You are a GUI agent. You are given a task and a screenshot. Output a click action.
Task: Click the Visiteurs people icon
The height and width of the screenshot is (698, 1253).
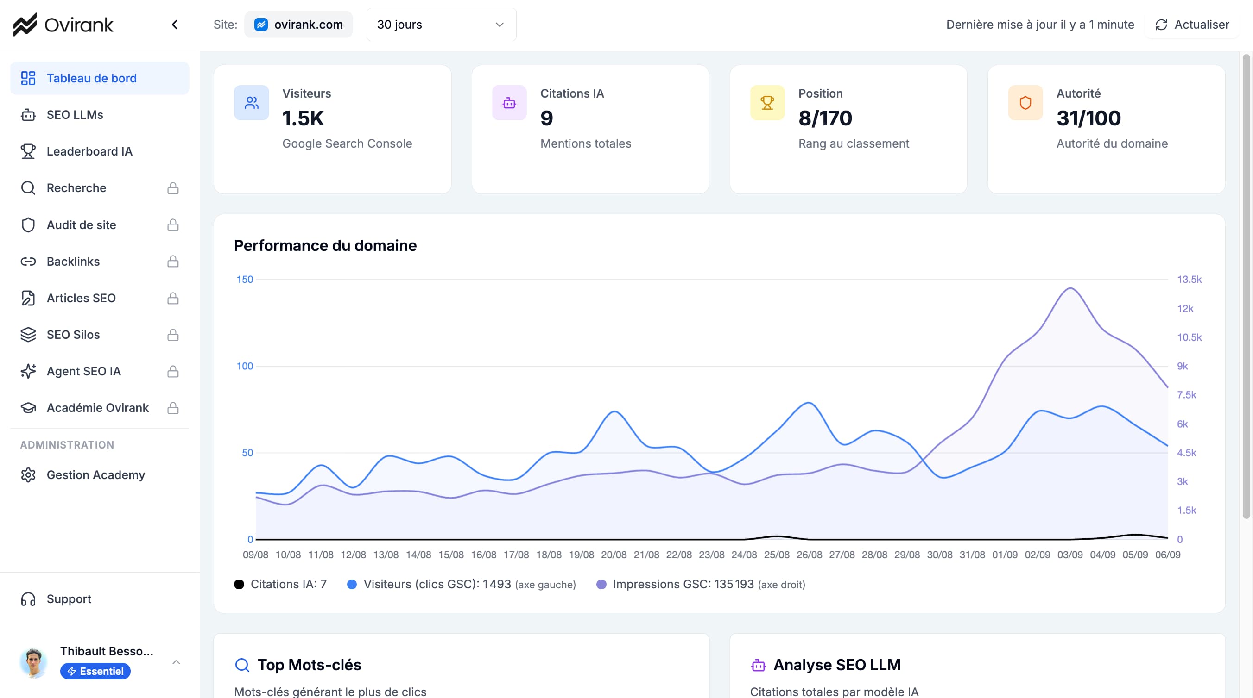(252, 102)
